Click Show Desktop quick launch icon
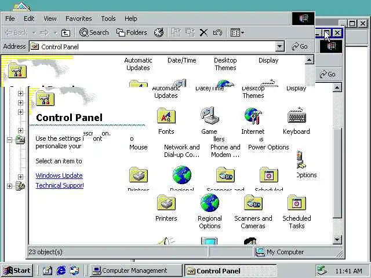Viewport: 371px width, 278px height. (x=48, y=270)
